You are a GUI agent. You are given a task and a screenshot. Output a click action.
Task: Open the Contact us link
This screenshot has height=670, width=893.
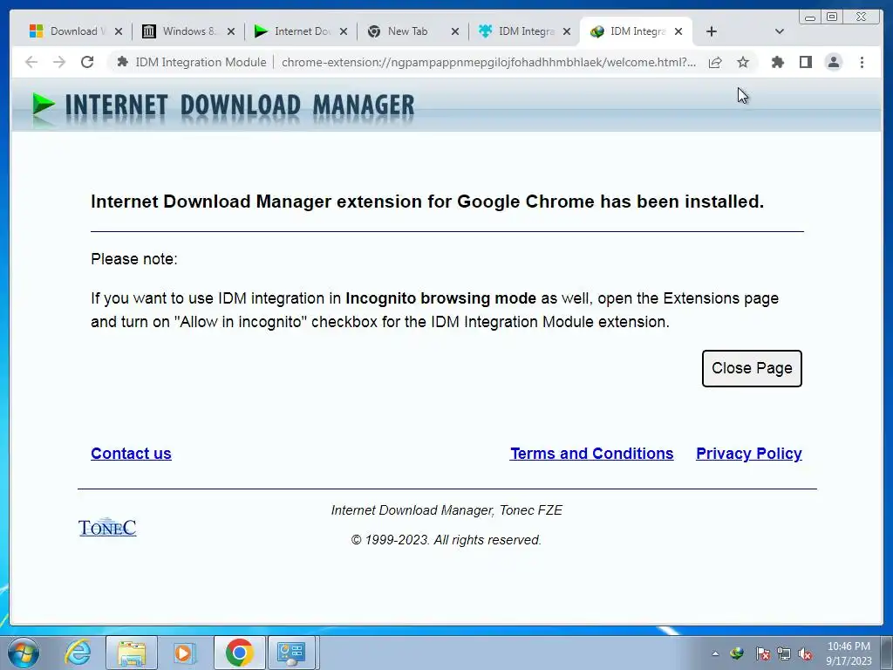131,454
